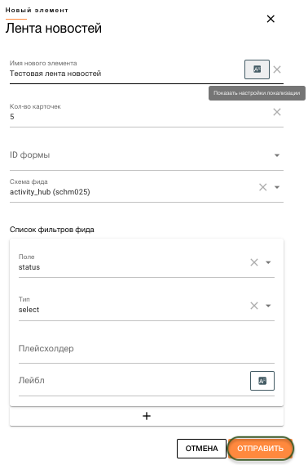The height and width of the screenshot is (465, 308).
Task: Add a new feed filter with plus
Action: pyautogui.click(x=147, y=416)
